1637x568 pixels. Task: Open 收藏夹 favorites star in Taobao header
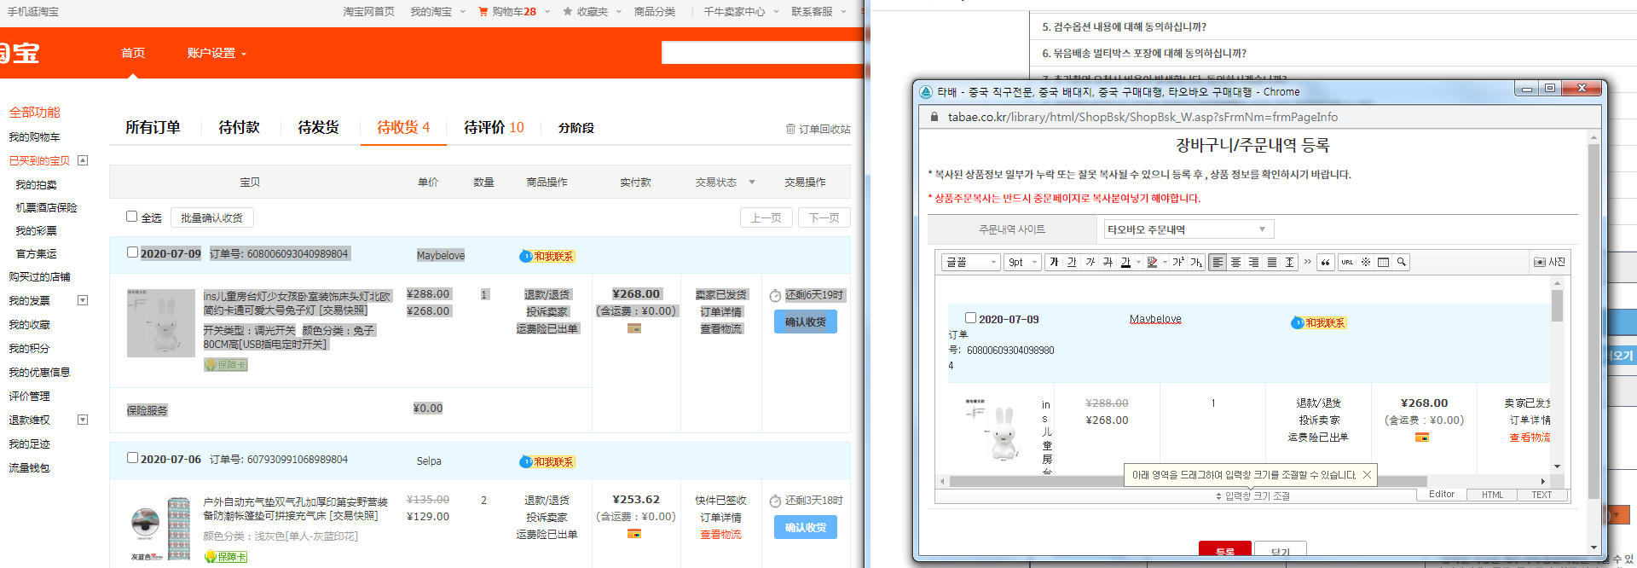point(586,12)
